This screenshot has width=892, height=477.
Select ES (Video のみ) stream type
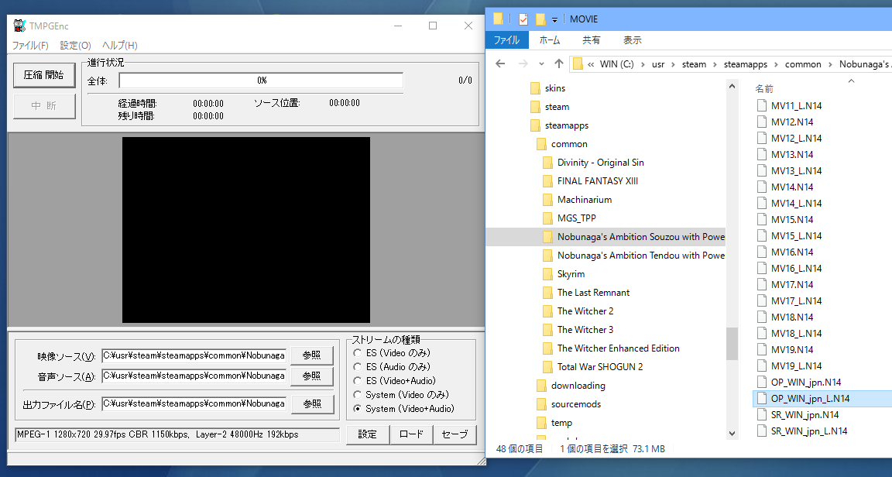coord(358,353)
